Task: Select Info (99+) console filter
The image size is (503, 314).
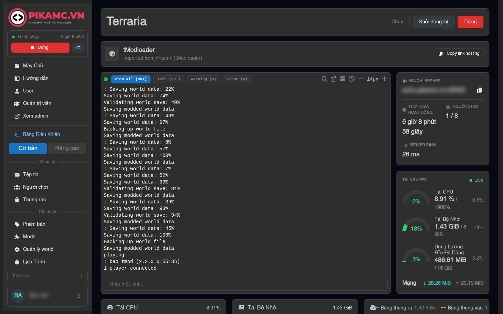Action: click(169, 79)
